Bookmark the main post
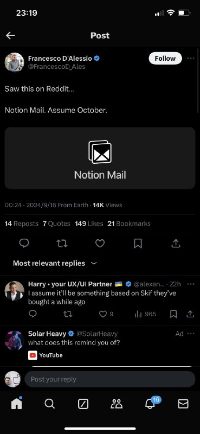Screen dimensions: 200x434 pos(138,243)
